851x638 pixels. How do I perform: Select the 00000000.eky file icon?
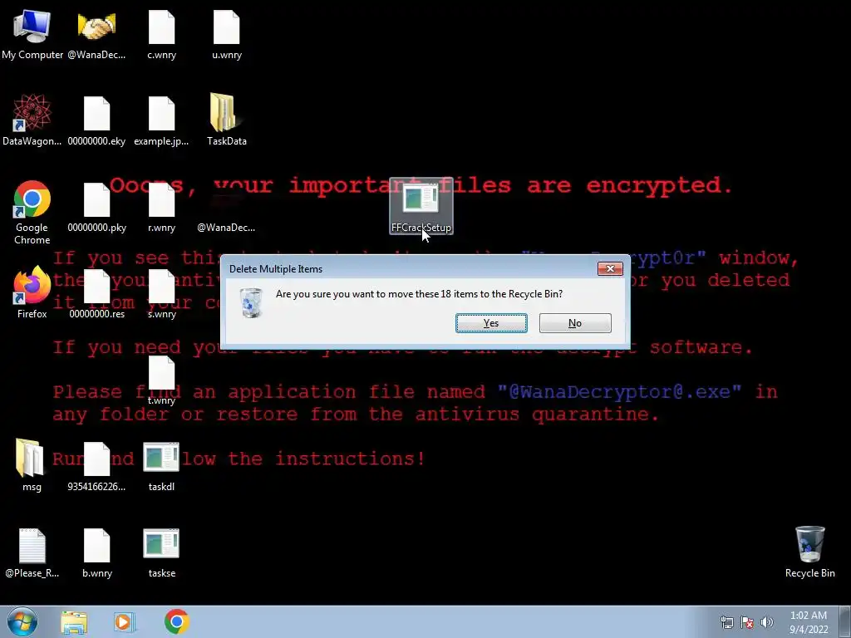[96, 120]
